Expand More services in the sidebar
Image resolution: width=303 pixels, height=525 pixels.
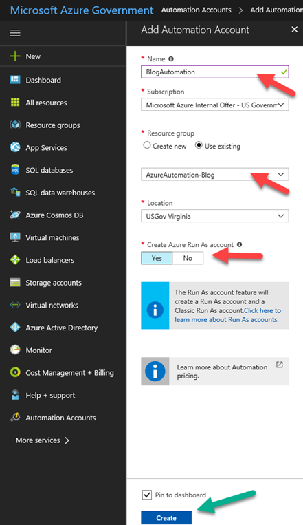tap(43, 440)
